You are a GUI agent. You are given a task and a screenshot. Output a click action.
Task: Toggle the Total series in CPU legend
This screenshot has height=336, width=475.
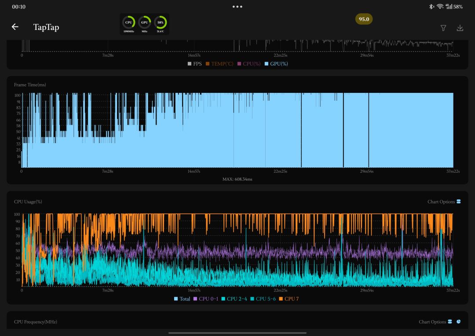tap(182, 299)
